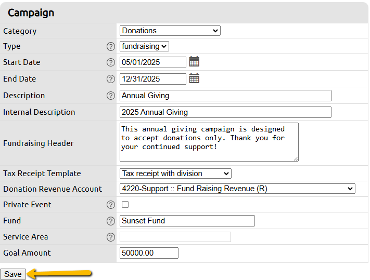
Task: Open the Donation Revenue Account dropdown
Action: tap(237, 189)
